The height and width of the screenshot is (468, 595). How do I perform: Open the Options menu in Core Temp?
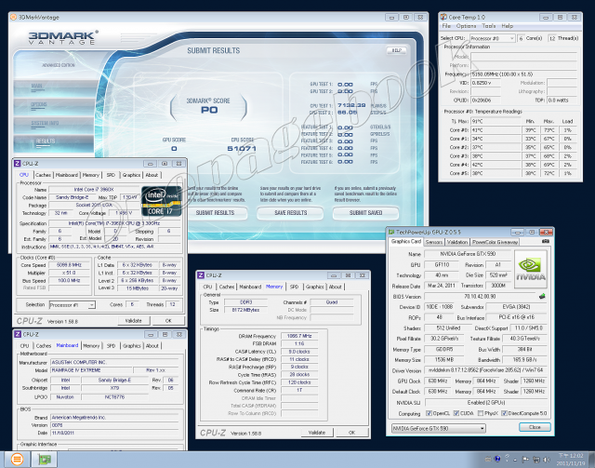tap(466, 26)
